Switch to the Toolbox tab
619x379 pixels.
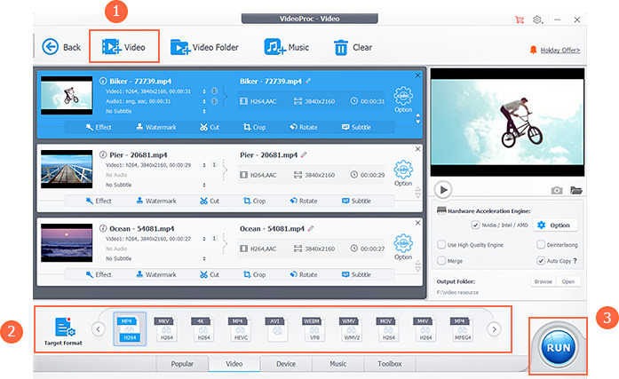pyautogui.click(x=390, y=364)
